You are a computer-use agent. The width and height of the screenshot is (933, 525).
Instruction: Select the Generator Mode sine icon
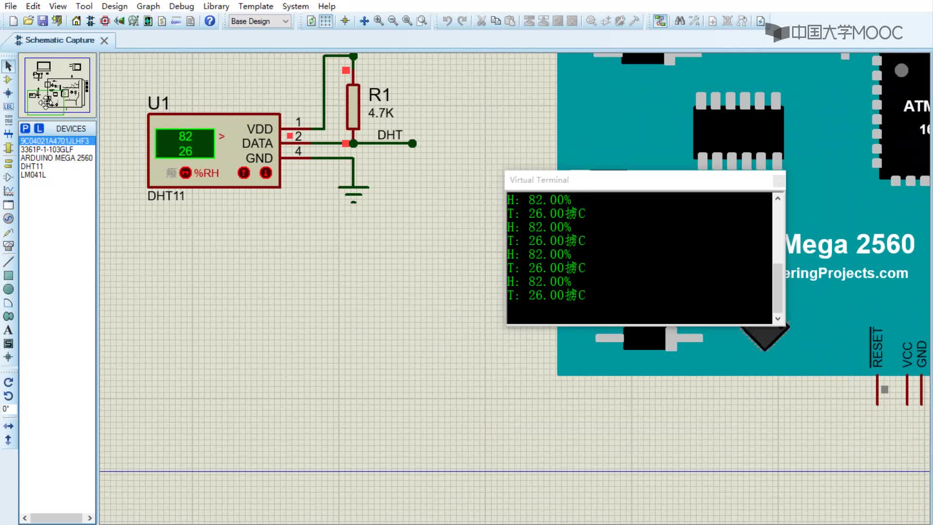tap(8, 218)
